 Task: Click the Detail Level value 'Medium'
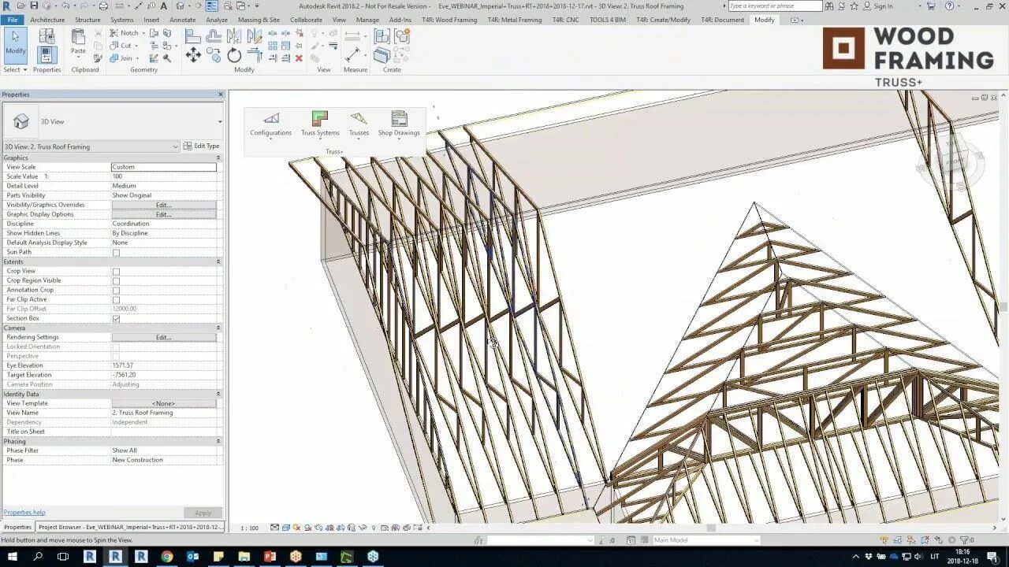164,186
